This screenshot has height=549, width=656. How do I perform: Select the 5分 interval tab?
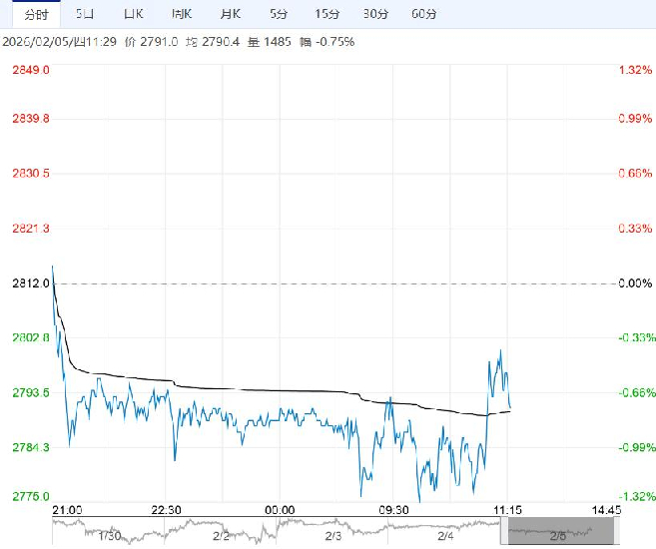[x=280, y=14]
